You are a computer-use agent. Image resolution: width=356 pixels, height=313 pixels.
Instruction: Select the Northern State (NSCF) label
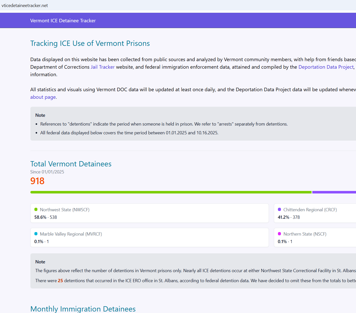click(x=305, y=234)
